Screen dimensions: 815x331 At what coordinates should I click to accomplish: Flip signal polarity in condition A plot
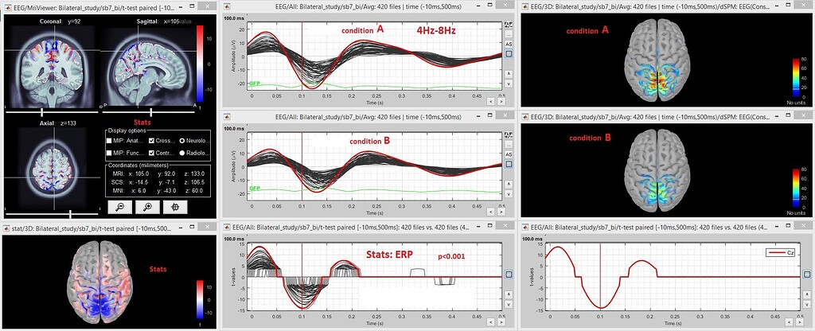509,25
